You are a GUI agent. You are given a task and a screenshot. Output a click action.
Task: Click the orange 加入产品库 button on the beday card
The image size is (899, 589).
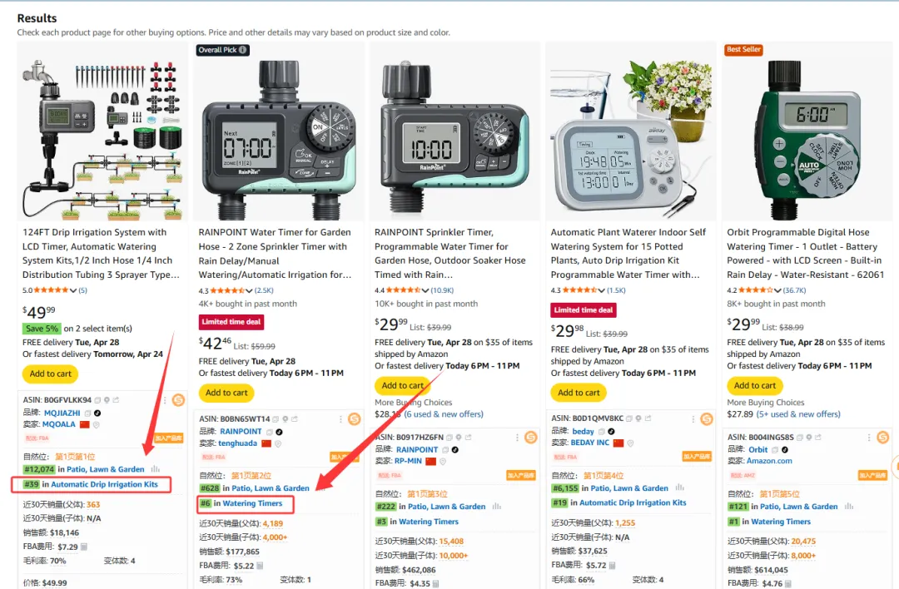pos(697,457)
